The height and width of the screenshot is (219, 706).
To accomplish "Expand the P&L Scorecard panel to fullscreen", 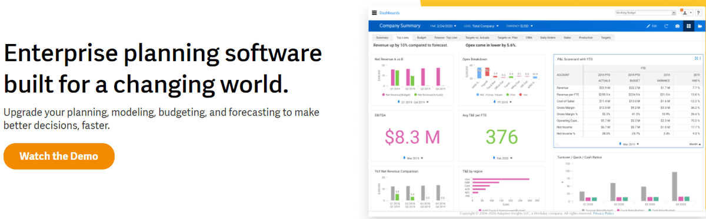I will pyautogui.click(x=696, y=58).
